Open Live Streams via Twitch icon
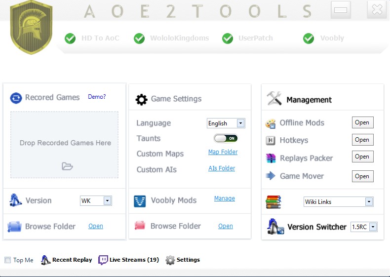 103,260
